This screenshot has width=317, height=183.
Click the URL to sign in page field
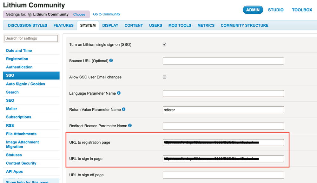click(x=223, y=159)
